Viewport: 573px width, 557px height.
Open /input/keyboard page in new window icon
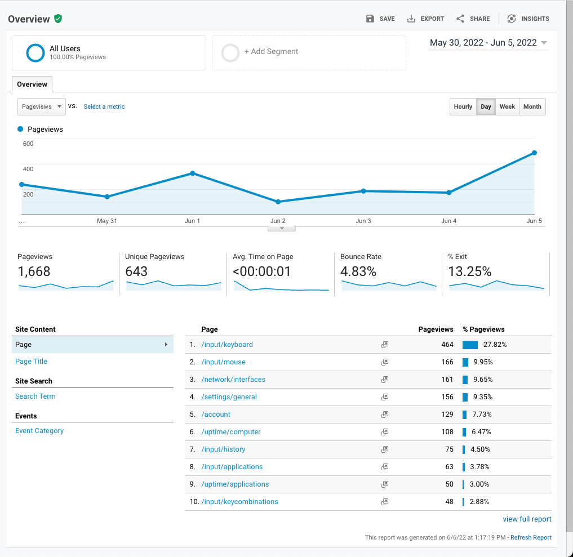point(385,345)
